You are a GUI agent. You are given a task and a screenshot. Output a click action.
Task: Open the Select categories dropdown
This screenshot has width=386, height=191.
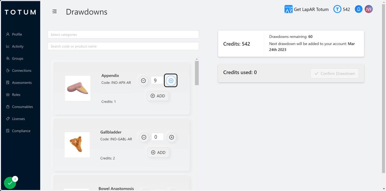pyautogui.click(x=123, y=34)
